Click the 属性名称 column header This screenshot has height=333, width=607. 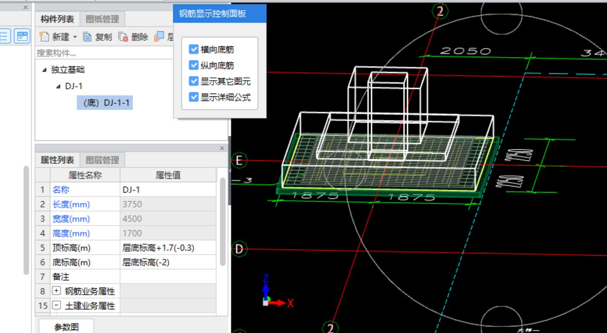(85, 175)
